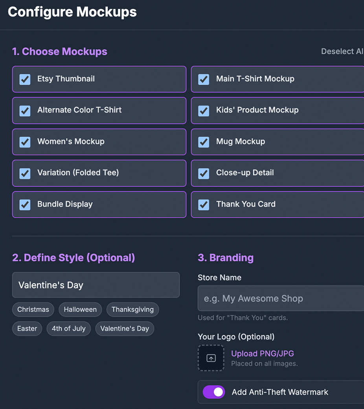Click the Upload PNG/JPG link

coord(263,353)
